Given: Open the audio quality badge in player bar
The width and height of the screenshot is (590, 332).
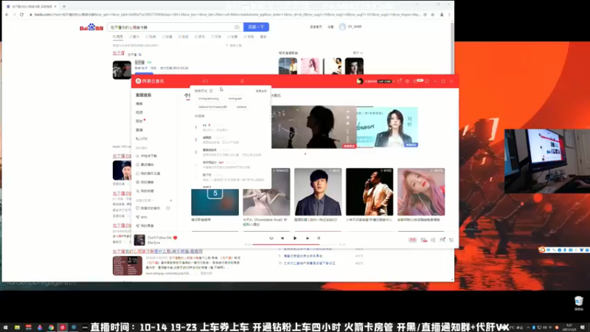Looking at the screenshot, I should click(412, 240).
